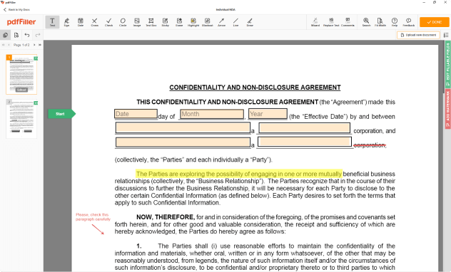Click field before 'corporation, and'
Viewport: 451px width, 272px height.
[304, 127]
